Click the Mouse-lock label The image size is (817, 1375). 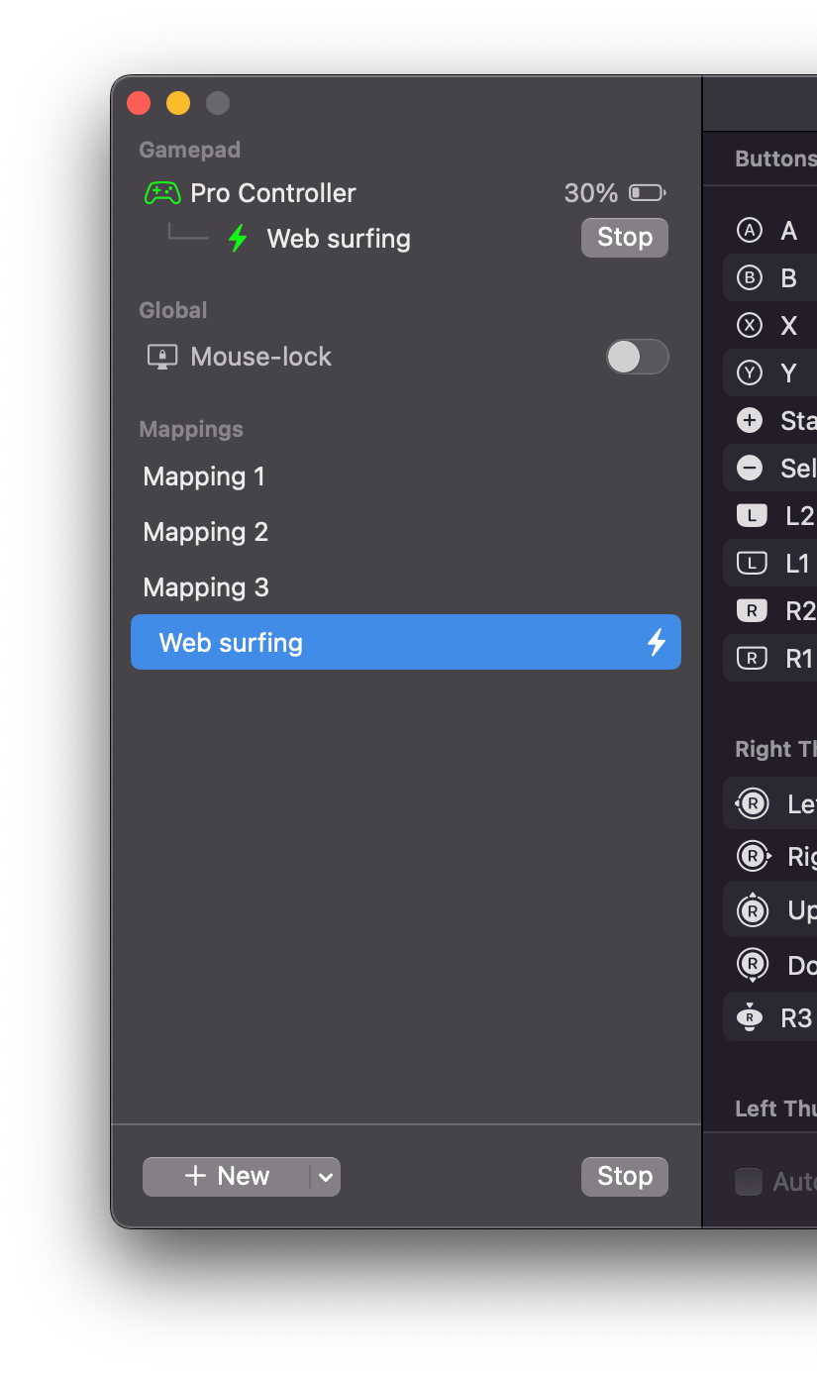[x=261, y=357]
